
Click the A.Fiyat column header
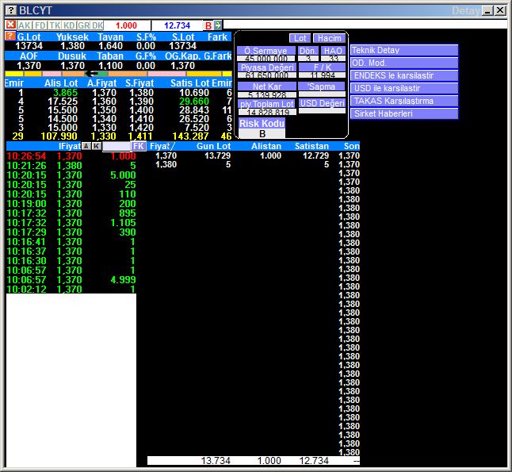click(x=102, y=83)
